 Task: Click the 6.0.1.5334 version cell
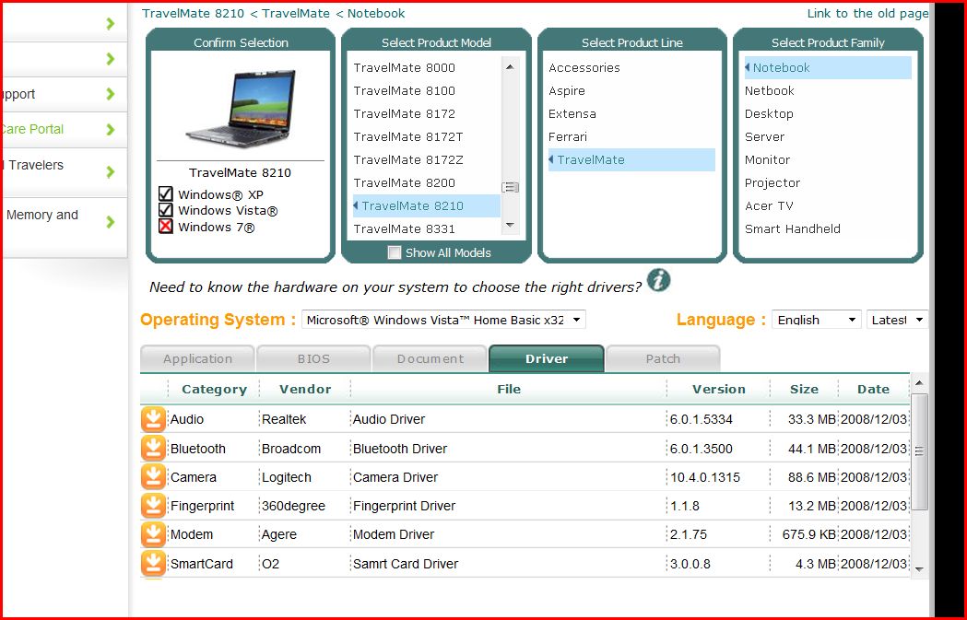point(702,419)
